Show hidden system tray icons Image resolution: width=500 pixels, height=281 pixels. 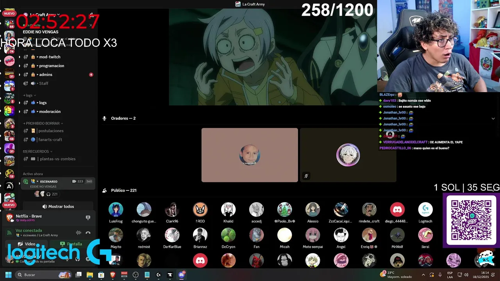click(423, 275)
